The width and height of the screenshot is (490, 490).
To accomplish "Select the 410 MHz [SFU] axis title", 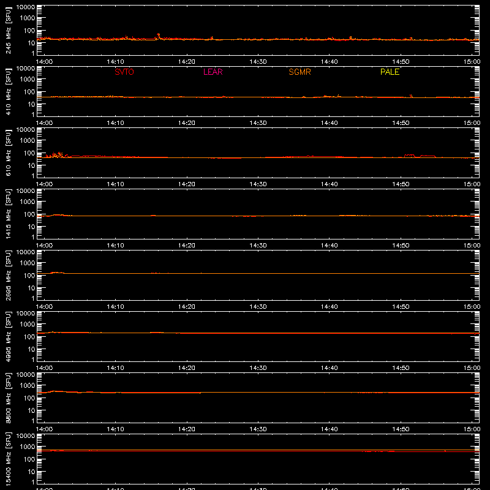I will pyautogui.click(x=8, y=91).
